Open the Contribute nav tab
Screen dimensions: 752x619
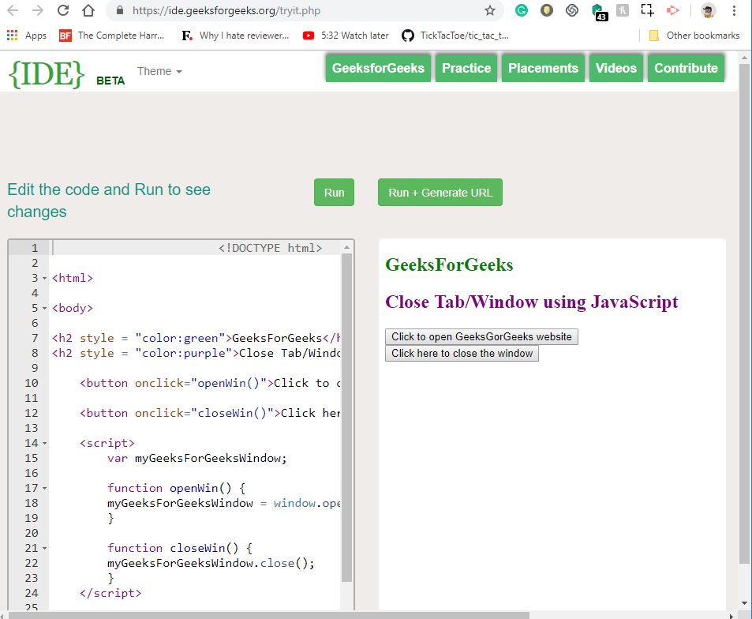click(686, 68)
